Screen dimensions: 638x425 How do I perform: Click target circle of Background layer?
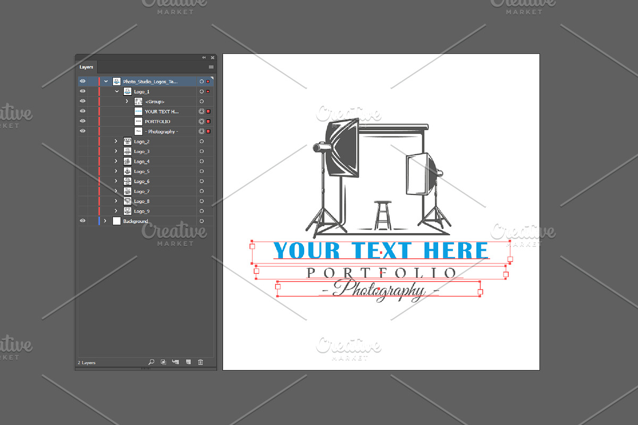[x=202, y=221]
